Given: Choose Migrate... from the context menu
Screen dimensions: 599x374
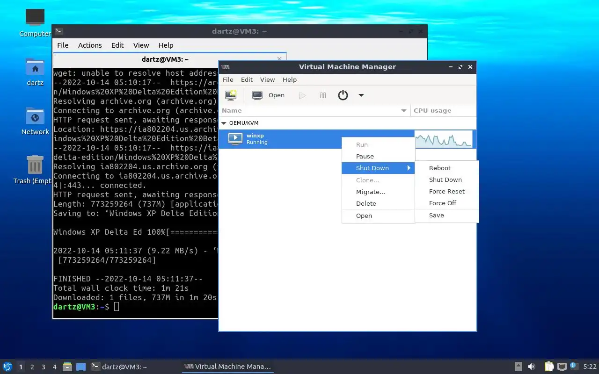Looking at the screenshot, I should [x=378, y=192].
